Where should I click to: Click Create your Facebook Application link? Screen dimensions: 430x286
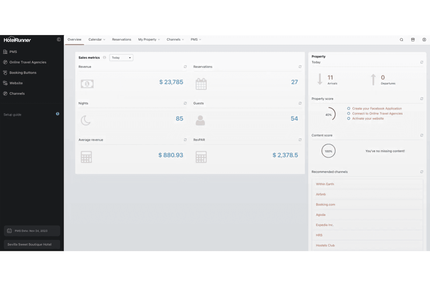tap(377, 108)
